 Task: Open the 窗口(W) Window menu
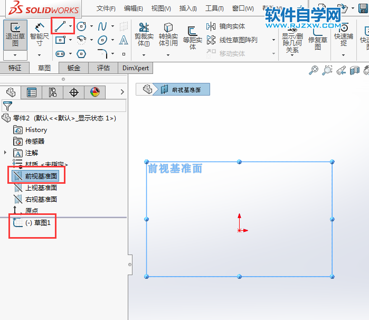(x=243, y=8)
